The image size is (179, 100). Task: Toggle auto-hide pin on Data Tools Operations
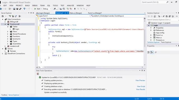142,71
